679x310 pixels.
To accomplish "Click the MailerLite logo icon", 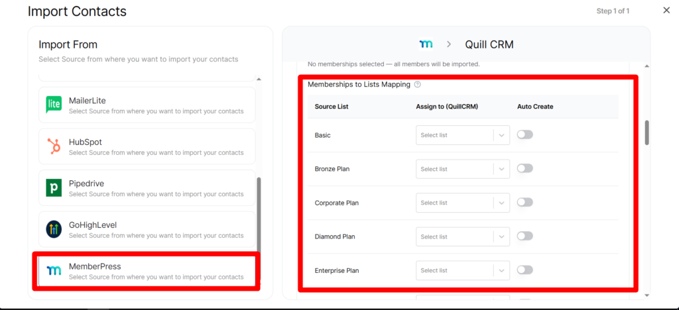I will (x=54, y=105).
